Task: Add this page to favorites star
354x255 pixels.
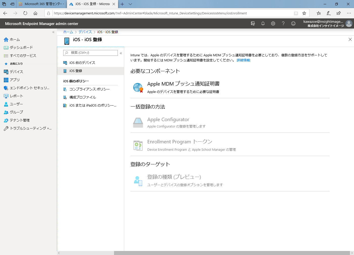Action: [x=304, y=13]
